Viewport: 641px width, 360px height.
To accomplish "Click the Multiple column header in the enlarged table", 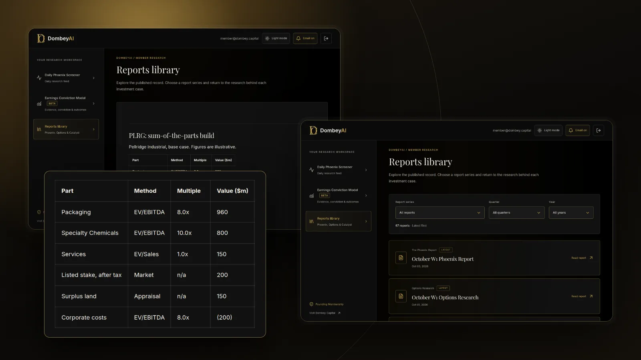I will (191, 191).
